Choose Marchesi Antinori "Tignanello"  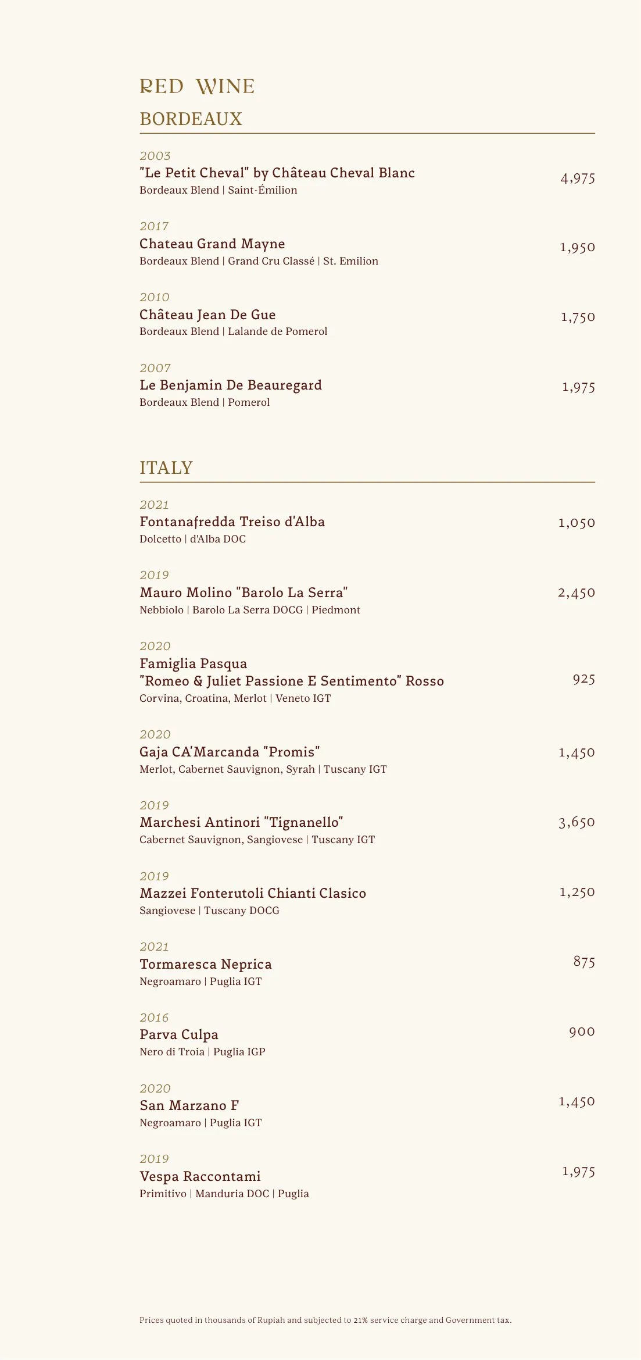[x=241, y=822]
